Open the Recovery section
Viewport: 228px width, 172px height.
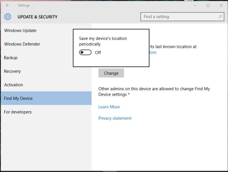(x=12, y=71)
